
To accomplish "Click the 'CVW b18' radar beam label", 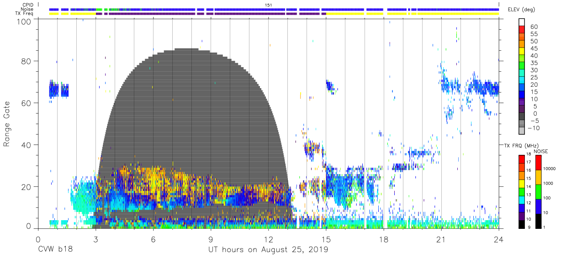I will [x=55, y=249].
